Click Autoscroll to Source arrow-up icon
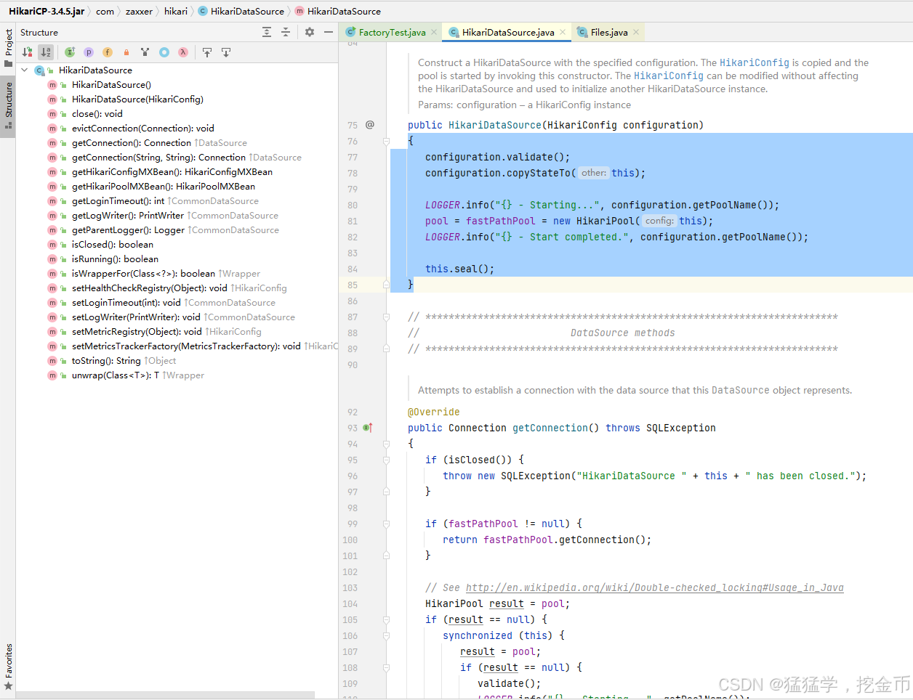The image size is (913, 700). click(x=207, y=52)
